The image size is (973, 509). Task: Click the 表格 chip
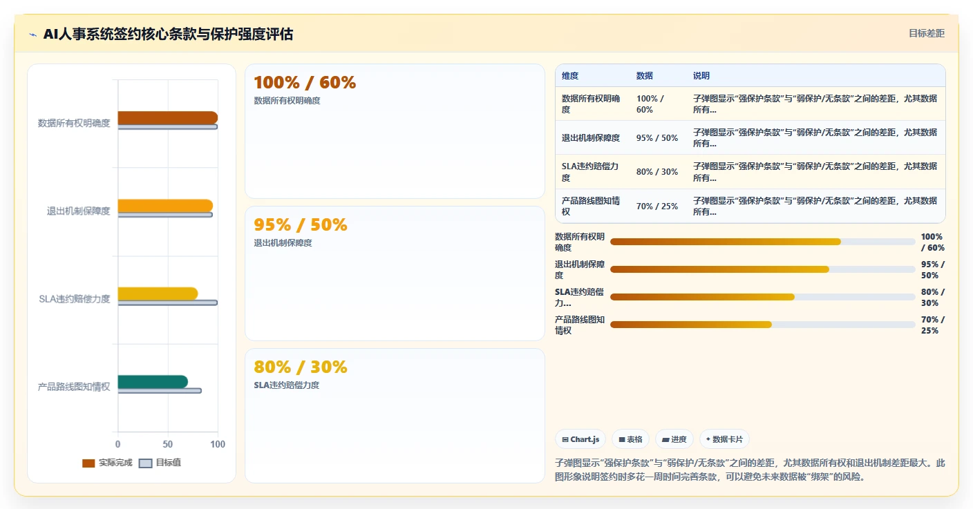pos(630,439)
